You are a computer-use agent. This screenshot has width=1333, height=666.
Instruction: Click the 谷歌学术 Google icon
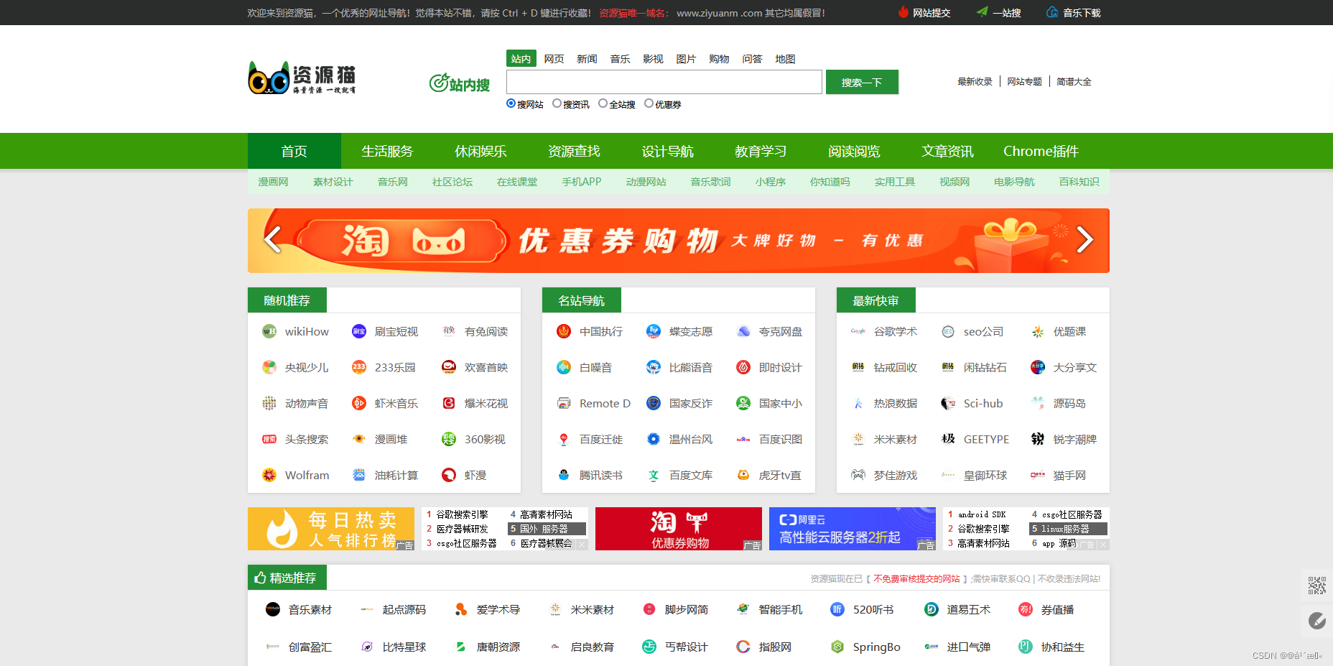tap(858, 331)
